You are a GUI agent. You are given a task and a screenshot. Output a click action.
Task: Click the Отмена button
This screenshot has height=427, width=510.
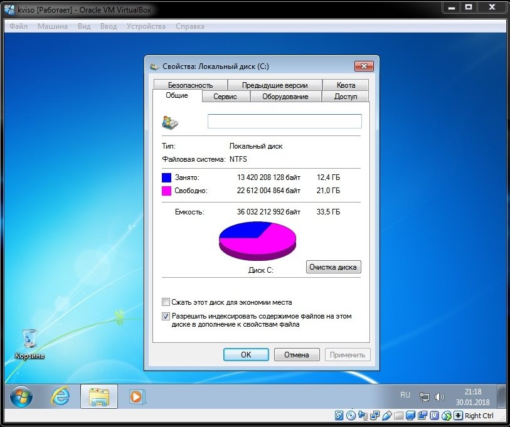(297, 354)
